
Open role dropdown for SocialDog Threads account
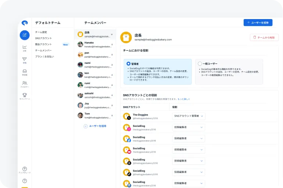[189, 161]
